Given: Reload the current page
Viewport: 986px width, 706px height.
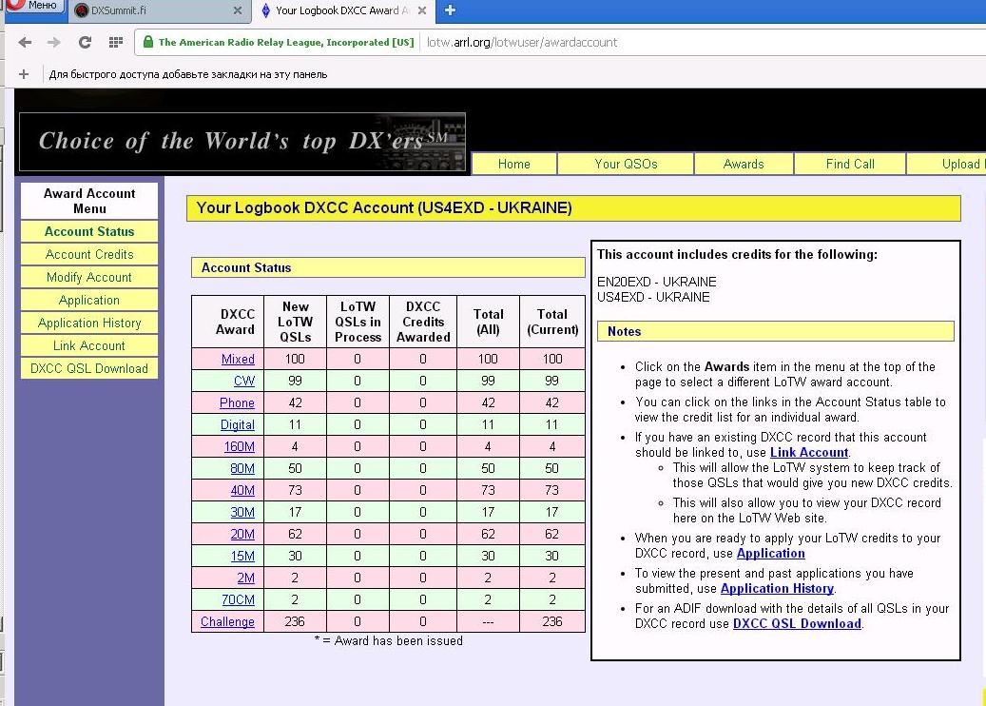Looking at the screenshot, I should pos(85,42).
